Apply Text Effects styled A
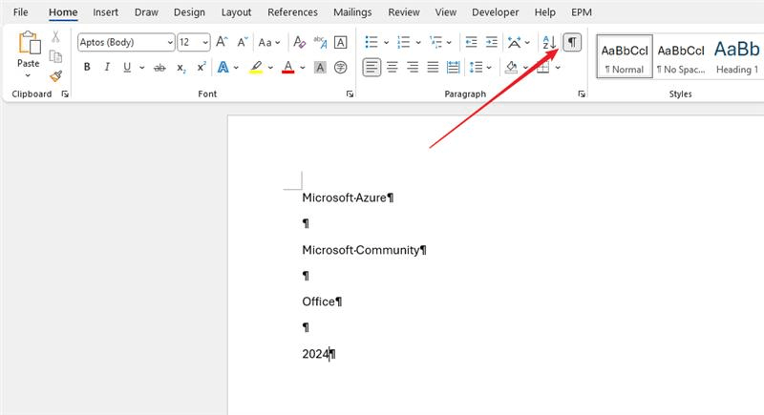This screenshot has height=415, width=764. pos(223,67)
